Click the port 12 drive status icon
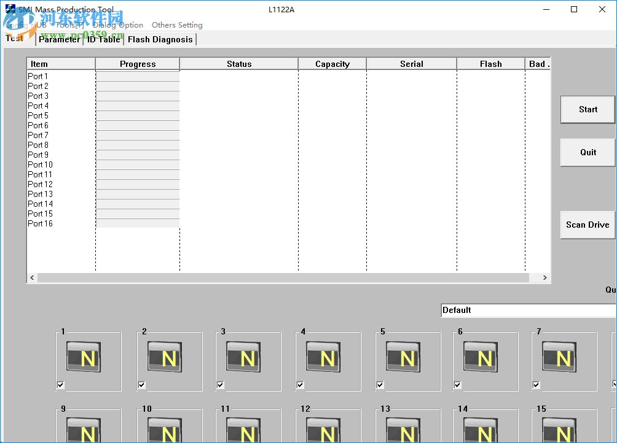This screenshot has width=617, height=443. point(323,430)
